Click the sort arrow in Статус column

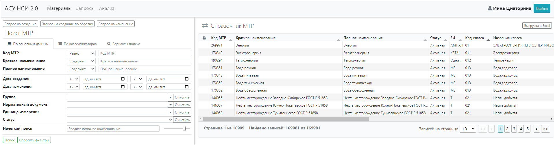click(445, 39)
